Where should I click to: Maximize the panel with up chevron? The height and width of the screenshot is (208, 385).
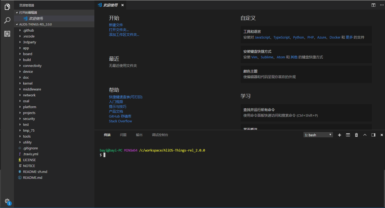tap(365, 135)
